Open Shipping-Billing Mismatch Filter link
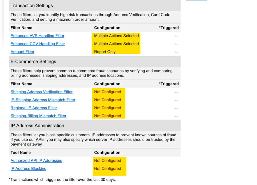Screen dimensions: 257x185 pos(38,116)
